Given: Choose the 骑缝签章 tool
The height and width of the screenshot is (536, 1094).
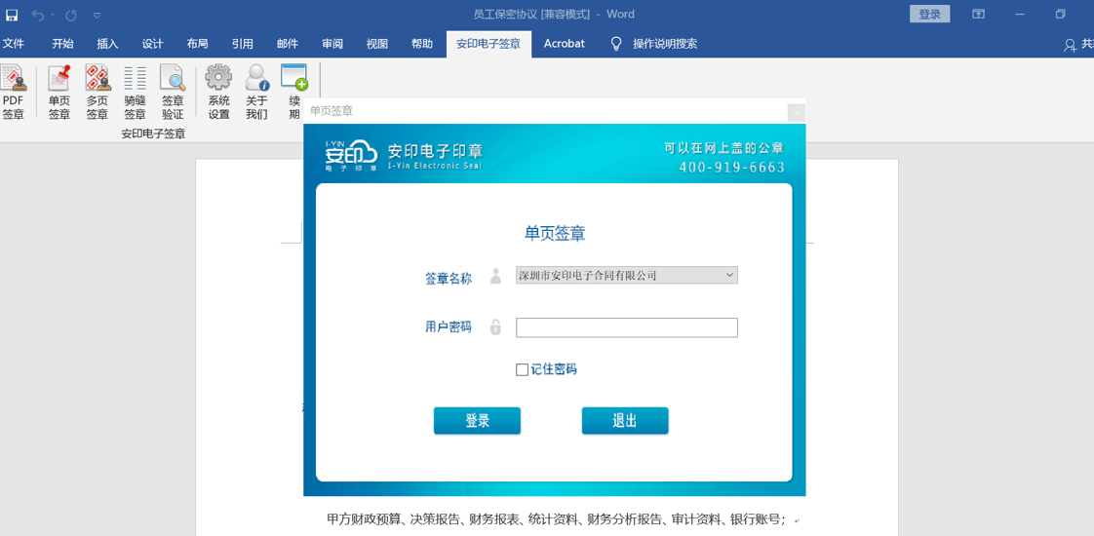Looking at the screenshot, I should [x=135, y=92].
